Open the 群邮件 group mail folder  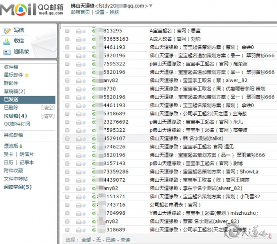[11, 83]
